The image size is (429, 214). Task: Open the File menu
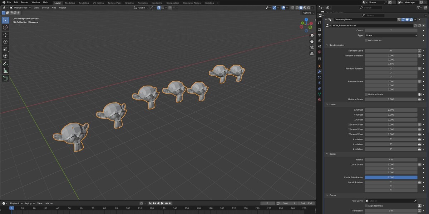[9, 2]
